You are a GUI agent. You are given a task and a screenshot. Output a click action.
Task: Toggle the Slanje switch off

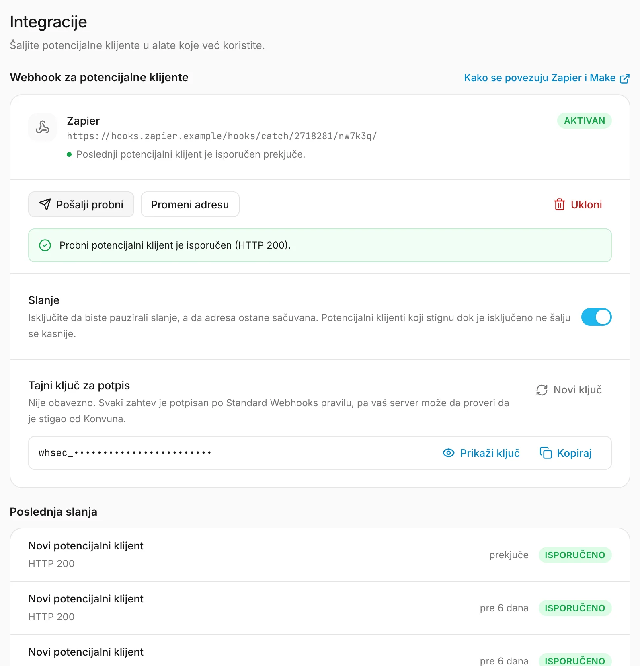pyautogui.click(x=596, y=317)
